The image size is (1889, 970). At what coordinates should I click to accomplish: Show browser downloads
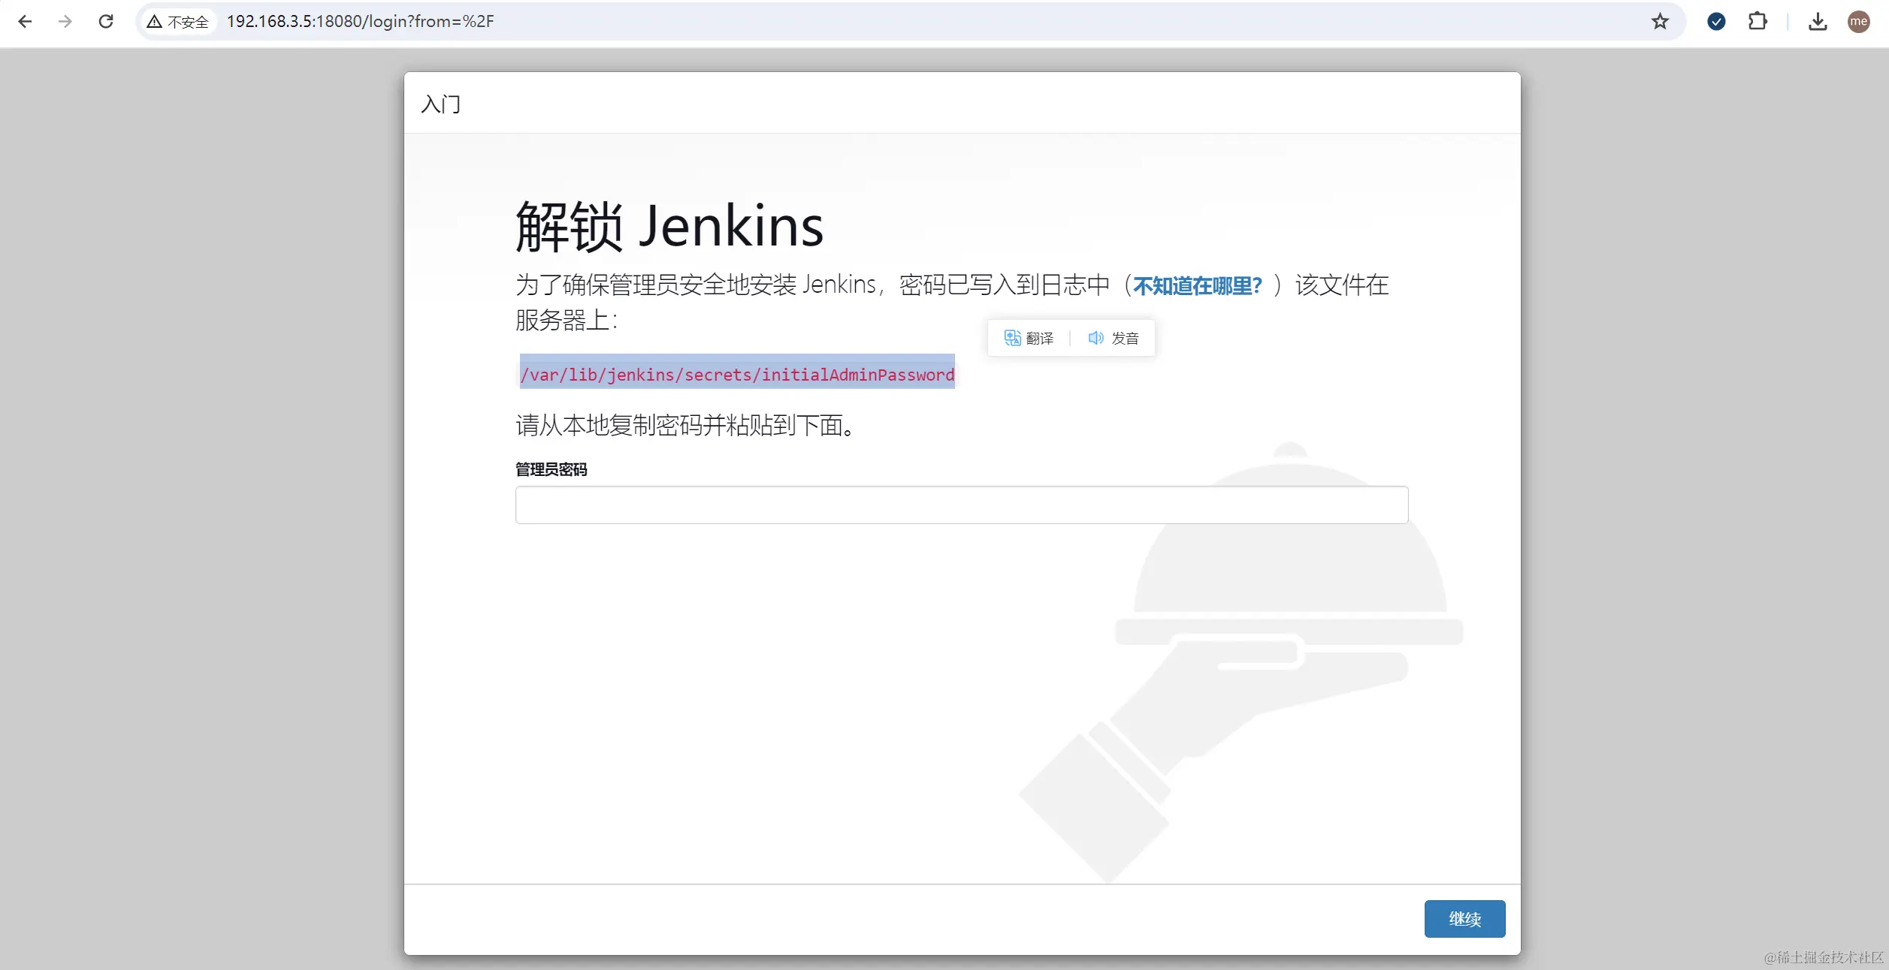pyautogui.click(x=1818, y=22)
